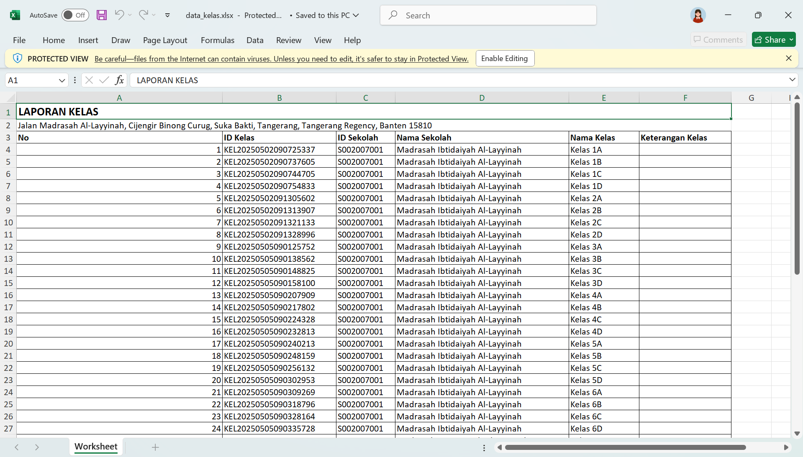Open the Insert Function (fx) icon

120,80
